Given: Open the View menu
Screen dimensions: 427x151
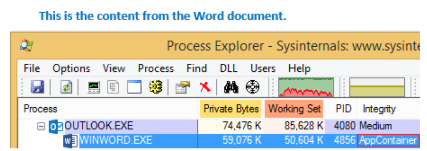Looking at the screenshot, I should [114, 68].
